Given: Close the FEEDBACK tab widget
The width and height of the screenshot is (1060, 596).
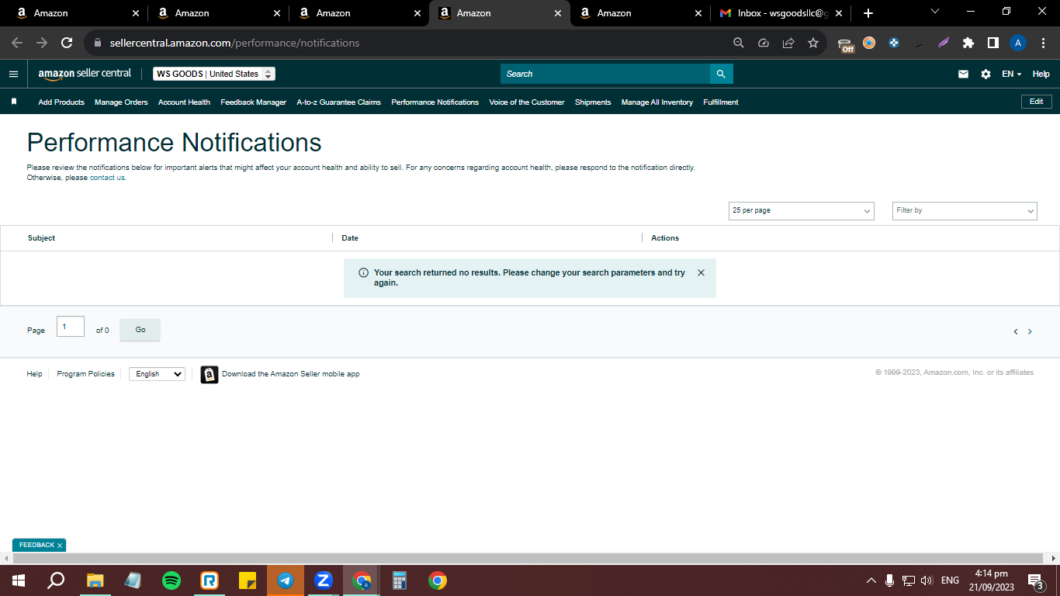Looking at the screenshot, I should 59,546.
